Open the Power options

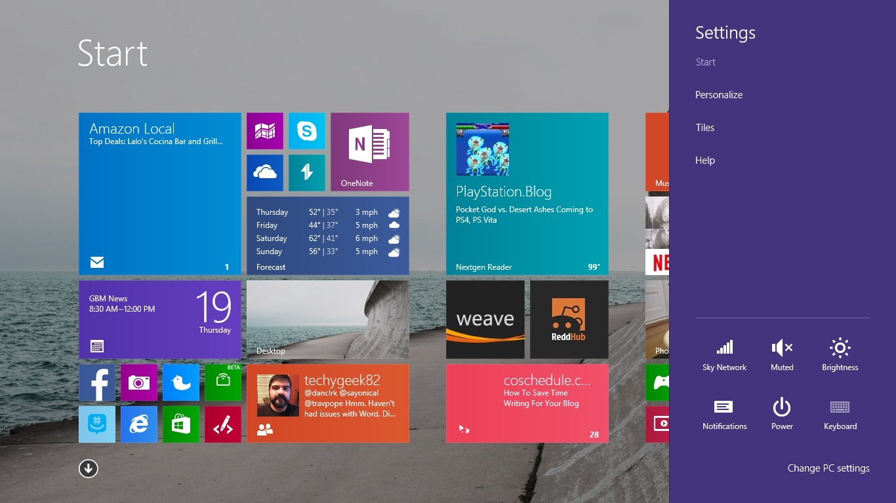point(782,415)
